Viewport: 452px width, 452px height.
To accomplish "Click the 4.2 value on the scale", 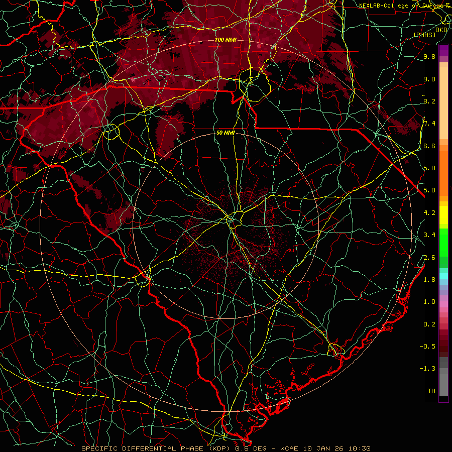I will pos(429,213).
